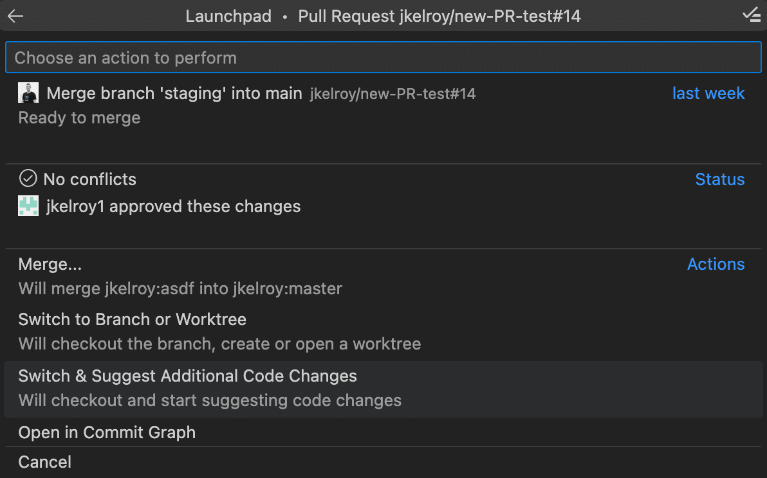Choose Switch to Branch or Worktree

pos(383,332)
